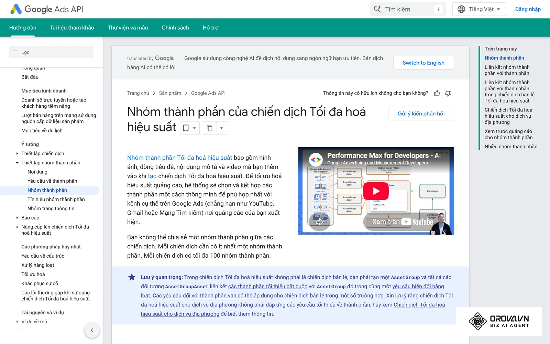Open bookmark dropdown arrow
This screenshot has height=344, width=550.
tap(194, 128)
